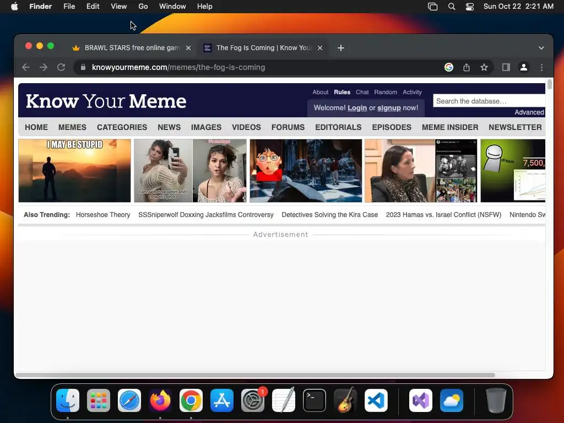Open the Chat link
564x423 pixels.
[x=362, y=92]
